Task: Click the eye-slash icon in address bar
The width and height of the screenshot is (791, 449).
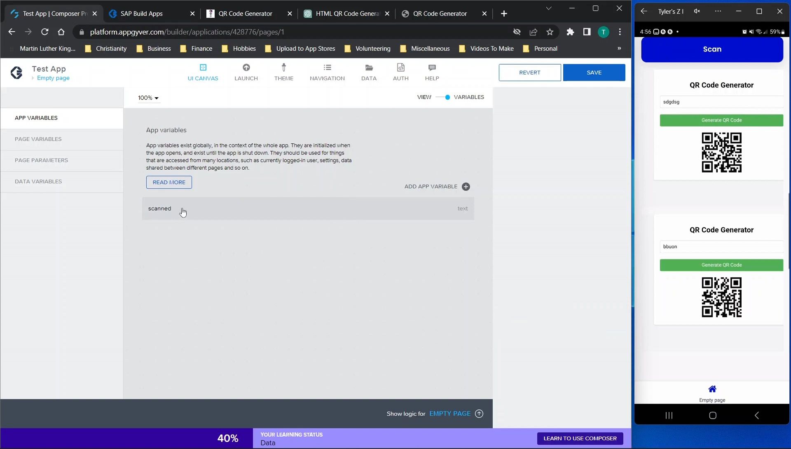Action: point(517,32)
